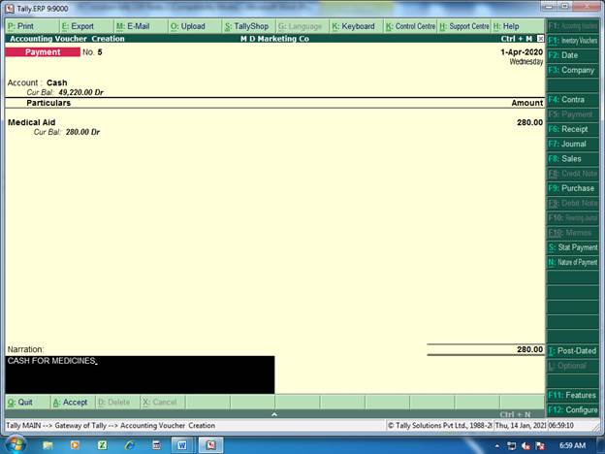The width and height of the screenshot is (605, 454).
Task: Open Windows Explorer folder on taskbar
Action: pyautogui.click(x=48, y=445)
